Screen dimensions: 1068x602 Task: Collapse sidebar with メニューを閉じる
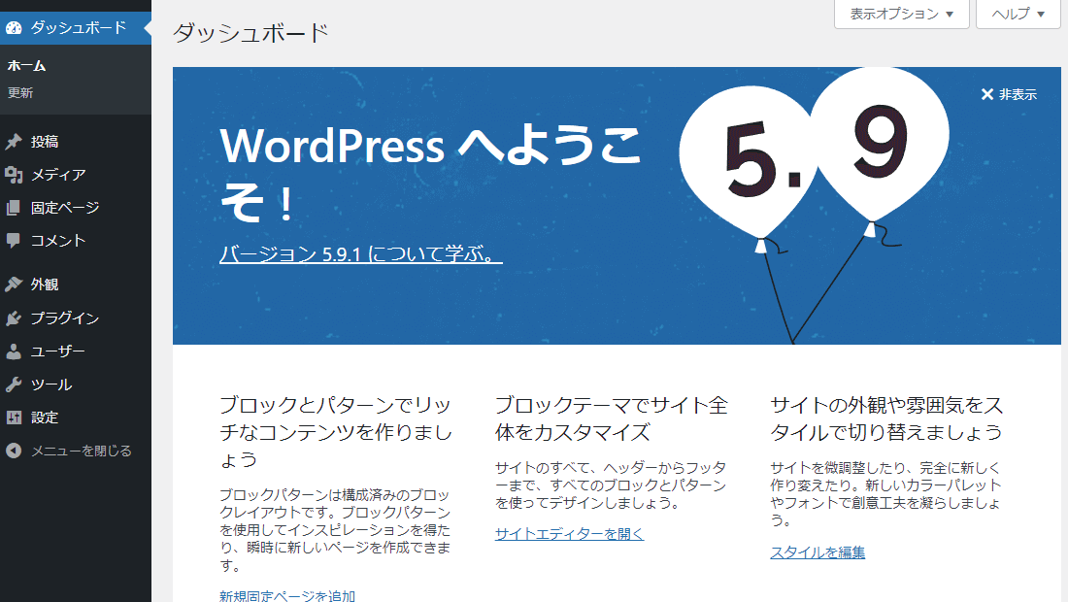tap(76, 451)
